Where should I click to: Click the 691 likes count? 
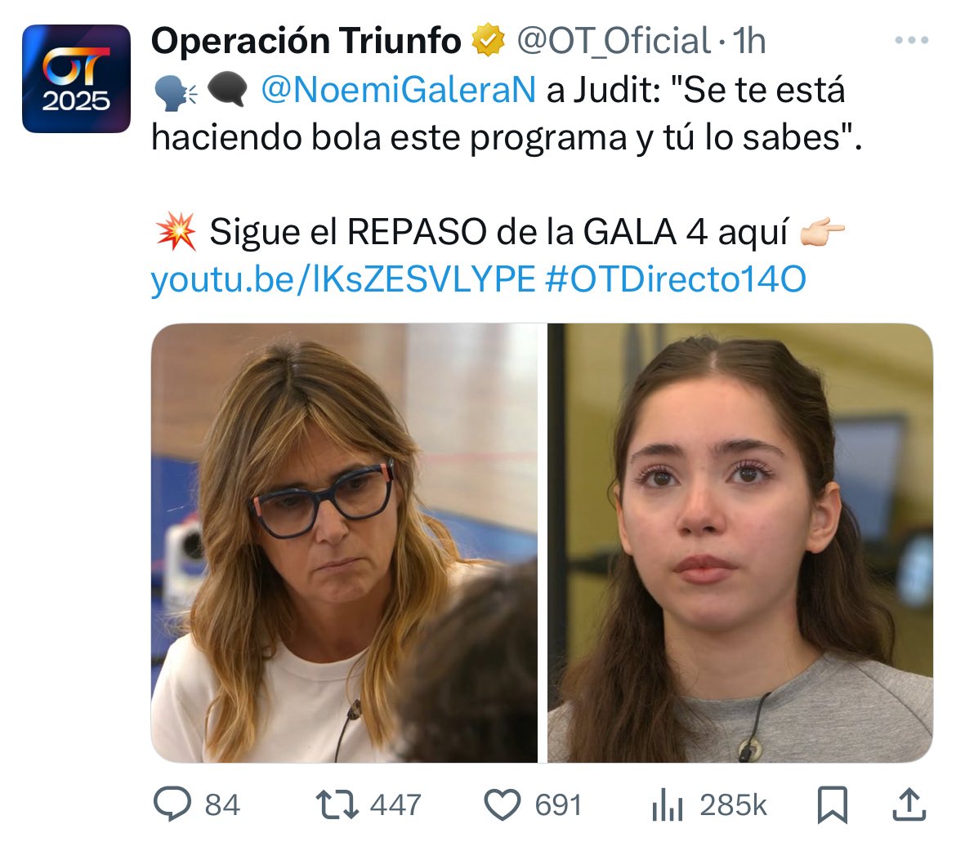(x=558, y=804)
